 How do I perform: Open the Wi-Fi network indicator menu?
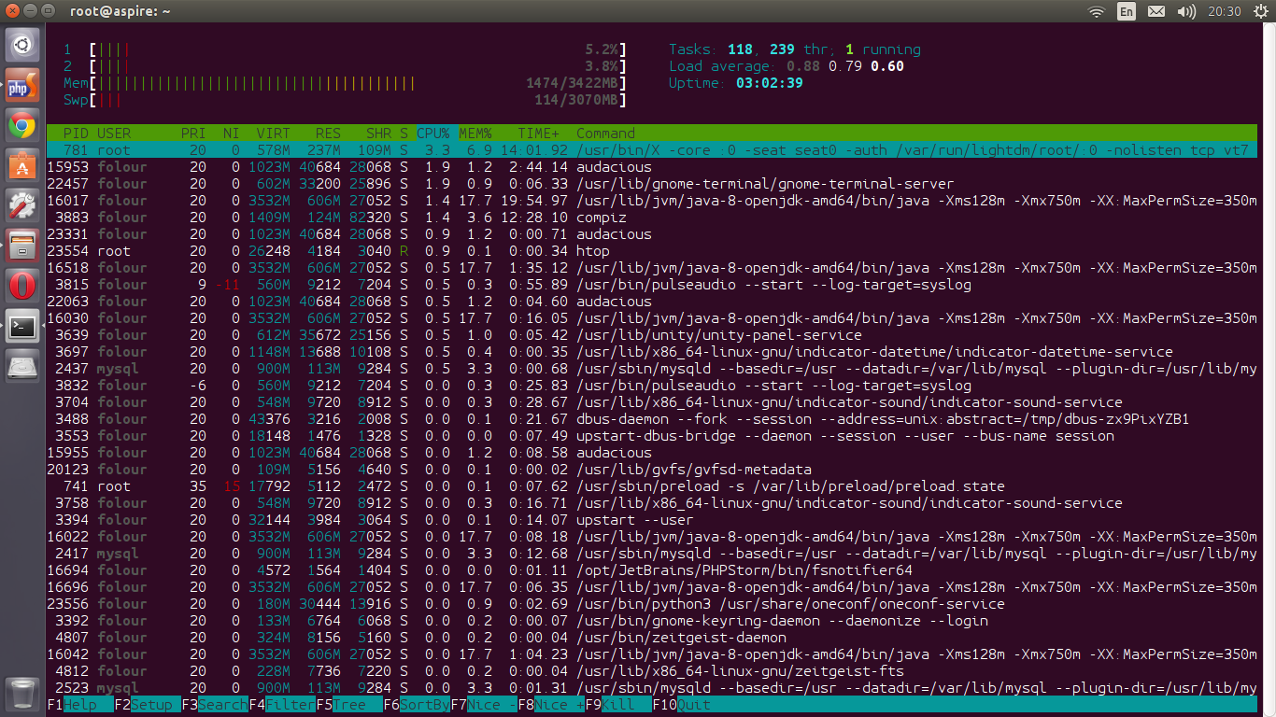coord(1097,11)
